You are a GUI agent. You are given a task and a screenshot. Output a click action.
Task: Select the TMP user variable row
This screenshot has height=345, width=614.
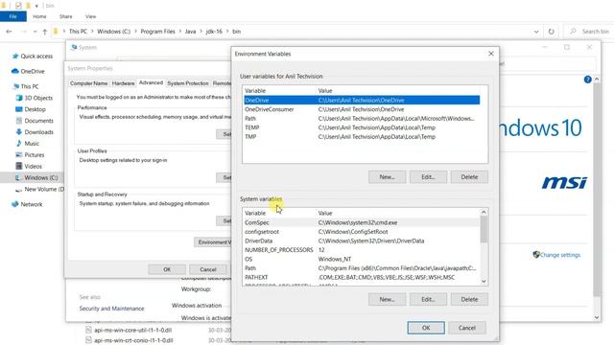[362, 136]
